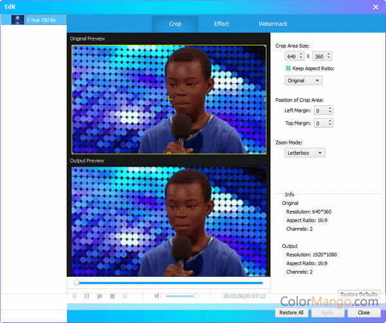Pause the video preview
Screen dimensions: 386x323
87,296
